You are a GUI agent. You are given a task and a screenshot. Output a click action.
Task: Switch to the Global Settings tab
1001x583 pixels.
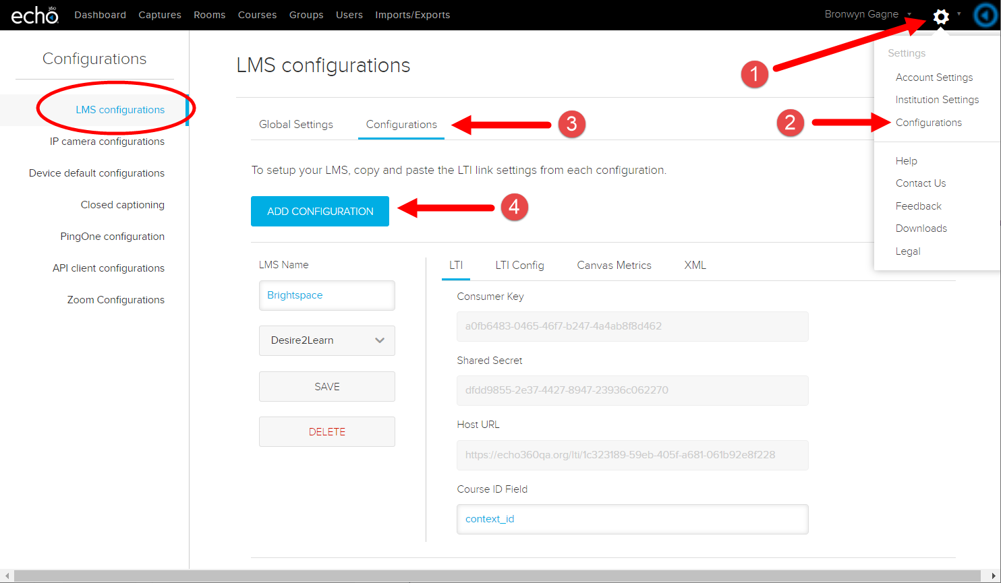tap(296, 125)
